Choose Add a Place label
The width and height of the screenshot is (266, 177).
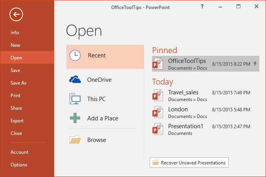[x=103, y=118]
